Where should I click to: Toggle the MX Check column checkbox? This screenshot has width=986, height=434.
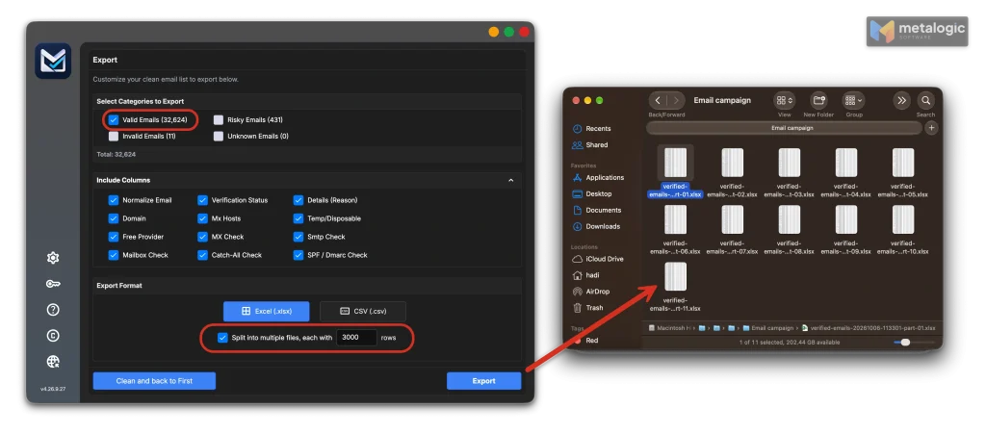[202, 237]
